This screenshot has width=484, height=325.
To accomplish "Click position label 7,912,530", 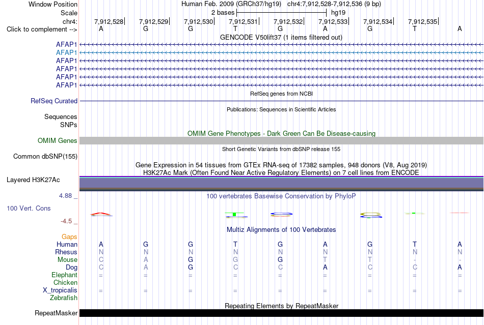I will click(199, 21).
